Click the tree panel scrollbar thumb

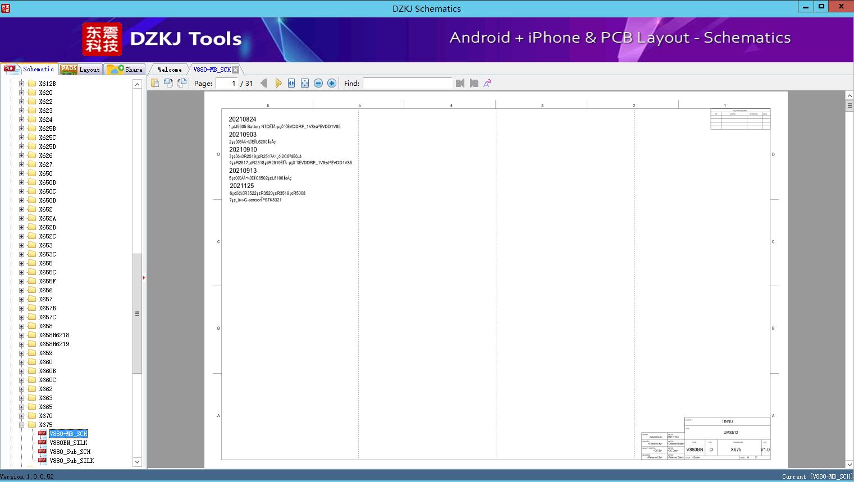[137, 314]
